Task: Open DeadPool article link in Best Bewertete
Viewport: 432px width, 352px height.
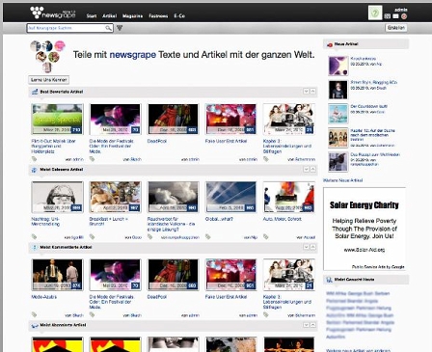Action: click(x=157, y=141)
